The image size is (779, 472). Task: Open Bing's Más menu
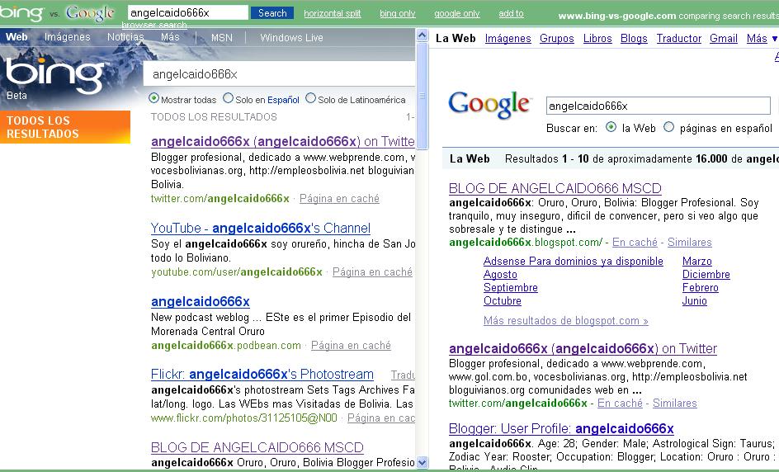pos(170,37)
